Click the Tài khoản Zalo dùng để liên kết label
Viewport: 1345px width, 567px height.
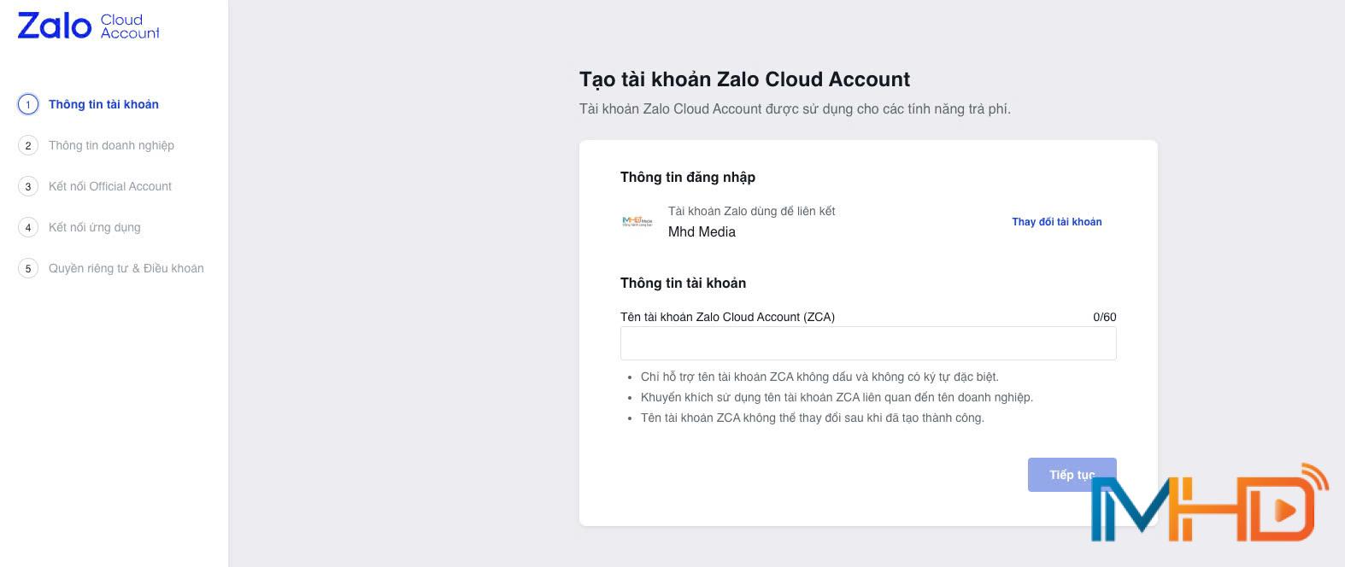click(x=751, y=211)
